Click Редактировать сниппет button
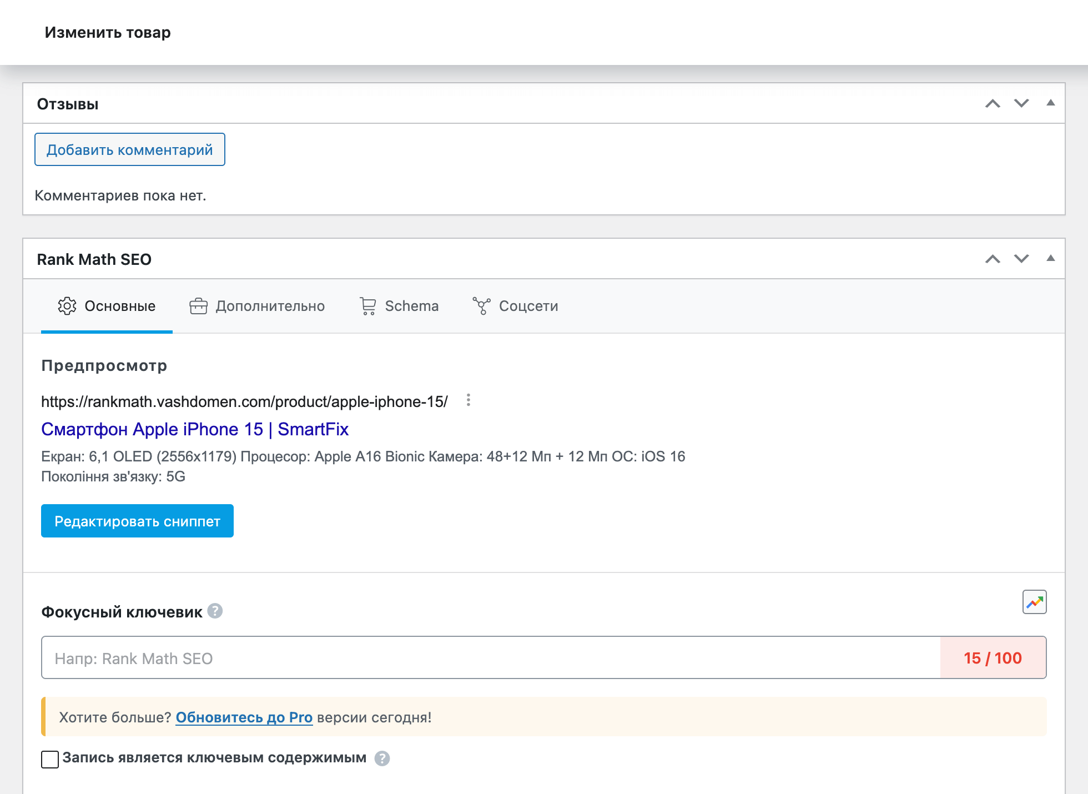Image resolution: width=1088 pixels, height=794 pixels. [137, 521]
